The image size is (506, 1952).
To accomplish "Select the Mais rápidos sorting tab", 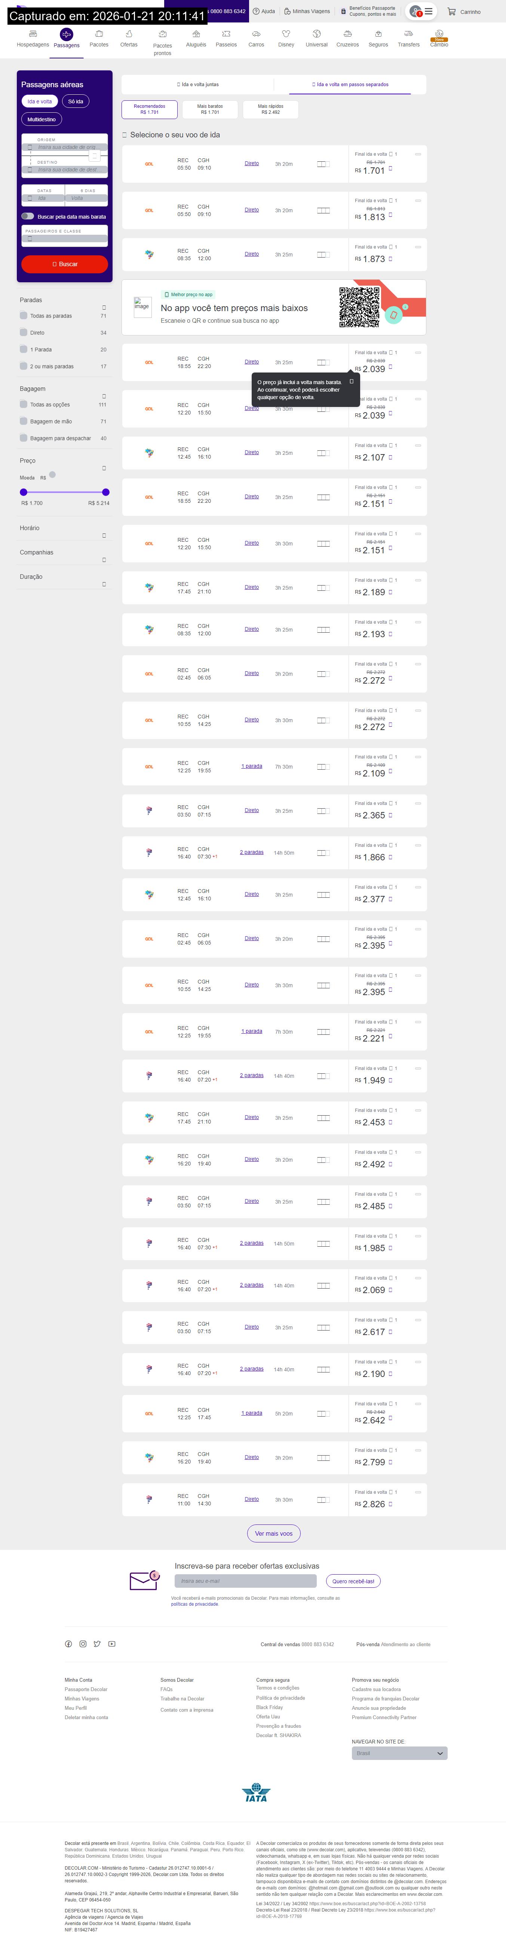I will point(270,109).
